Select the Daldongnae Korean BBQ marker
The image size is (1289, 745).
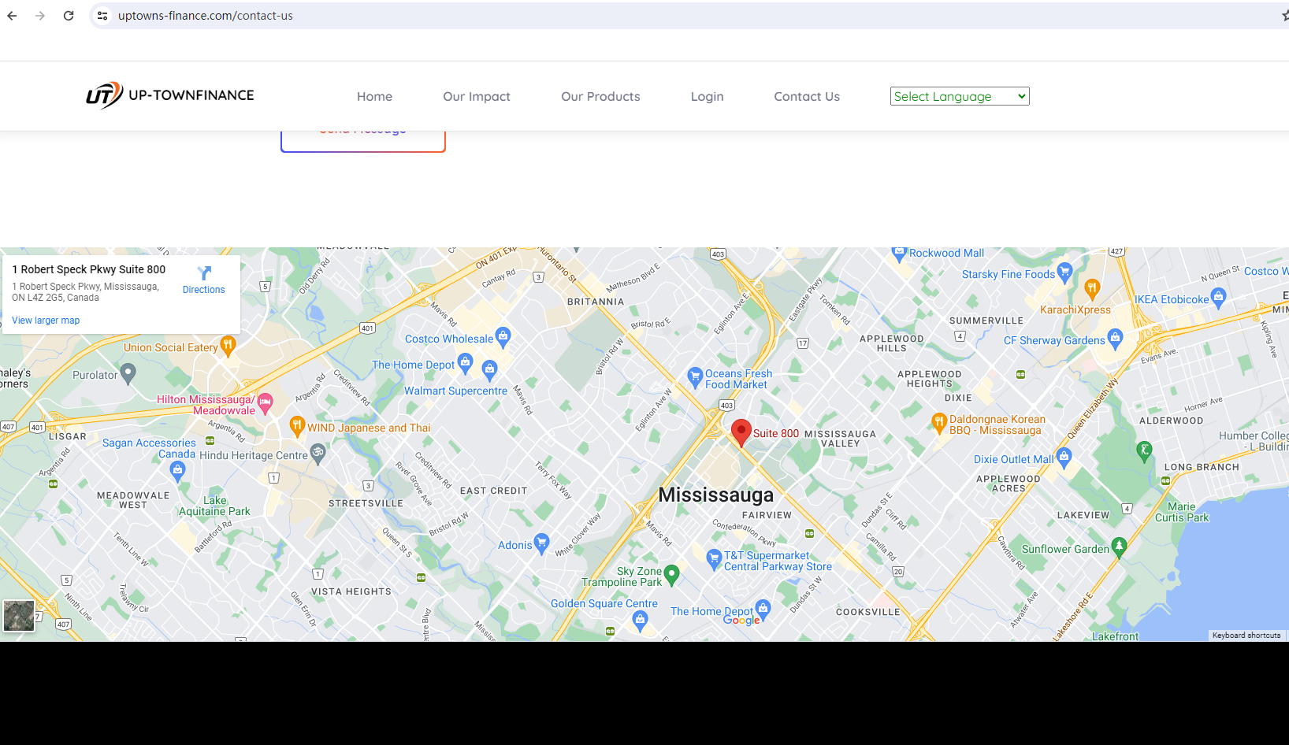[x=939, y=424]
